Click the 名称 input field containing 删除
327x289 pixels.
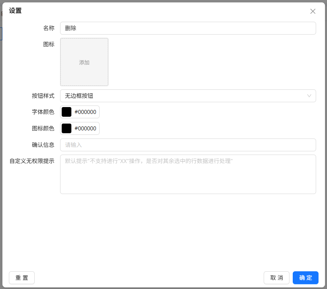[x=188, y=28]
